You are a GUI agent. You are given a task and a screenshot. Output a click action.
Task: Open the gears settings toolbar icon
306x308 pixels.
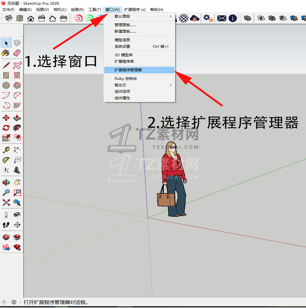click(208, 18)
